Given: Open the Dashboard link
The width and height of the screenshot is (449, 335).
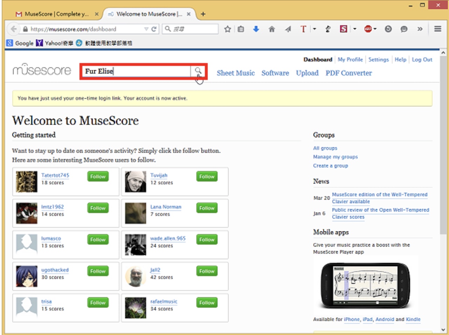Looking at the screenshot, I should pos(318,60).
